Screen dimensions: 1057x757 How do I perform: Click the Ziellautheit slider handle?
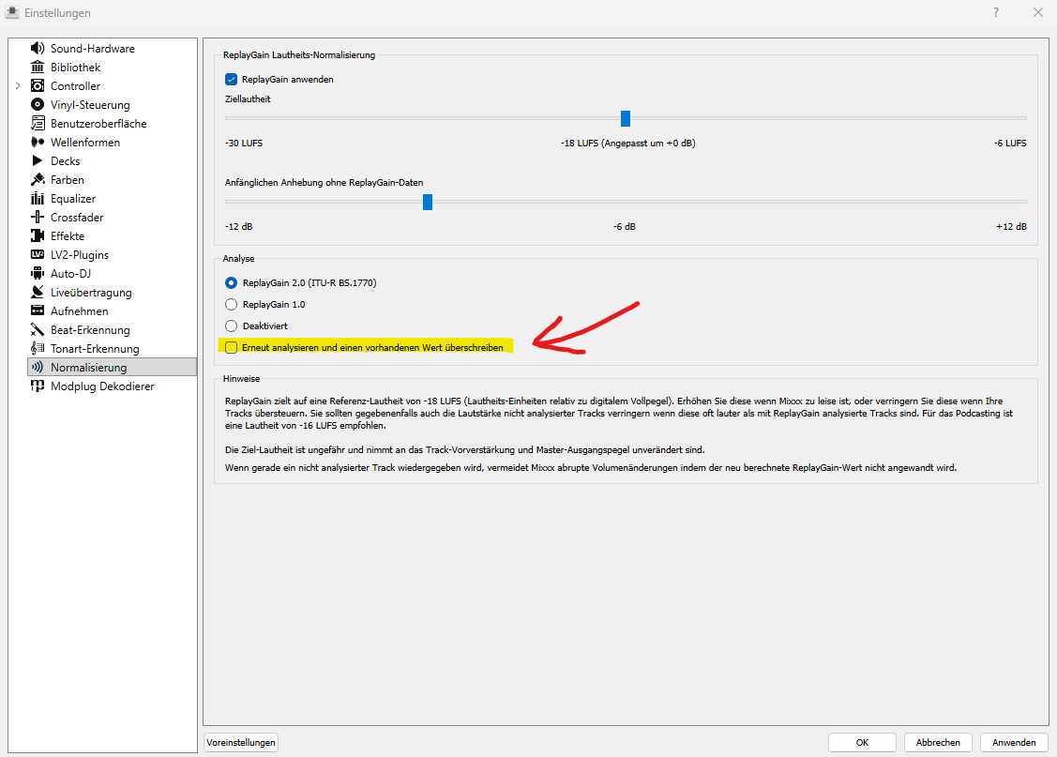pos(626,118)
